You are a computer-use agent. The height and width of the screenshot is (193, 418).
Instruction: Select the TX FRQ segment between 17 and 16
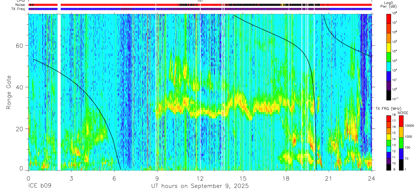(388, 124)
